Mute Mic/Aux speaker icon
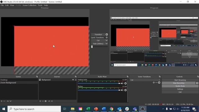The image size is (199, 112). pos(122,90)
